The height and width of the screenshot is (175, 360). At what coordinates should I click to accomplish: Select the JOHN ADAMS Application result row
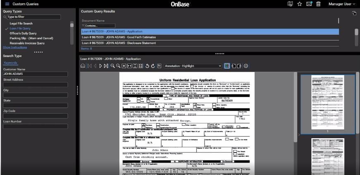[210, 31]
